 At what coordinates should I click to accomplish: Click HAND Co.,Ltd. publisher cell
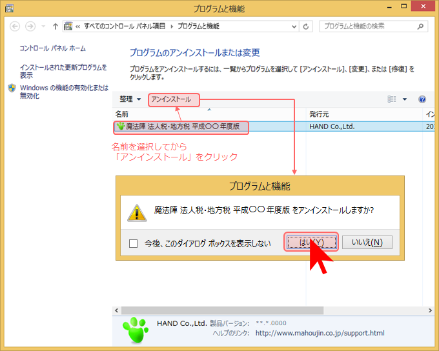tap(332, 126)
